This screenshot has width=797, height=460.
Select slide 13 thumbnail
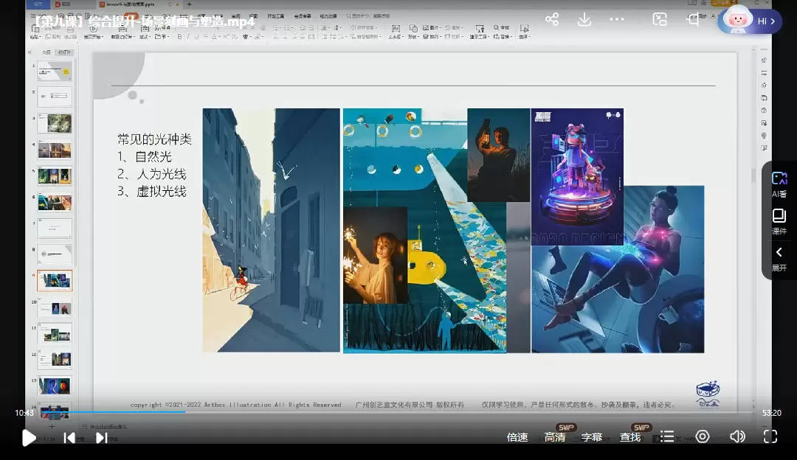[x=55, y=386]
